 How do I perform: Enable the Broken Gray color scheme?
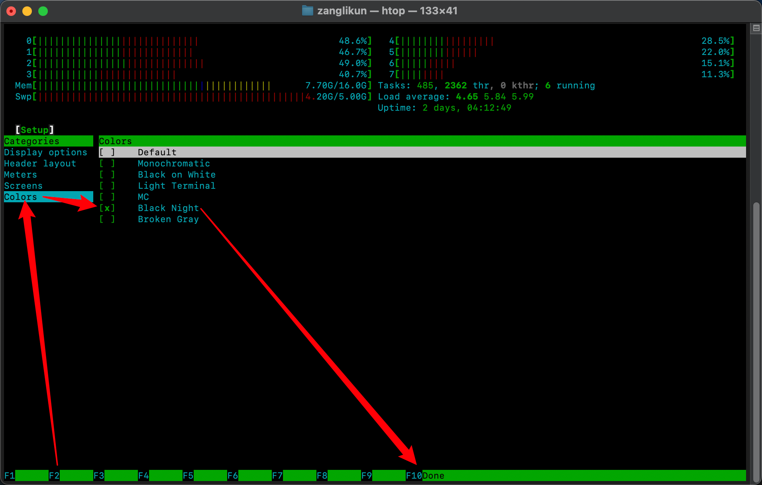click(107, 219)
